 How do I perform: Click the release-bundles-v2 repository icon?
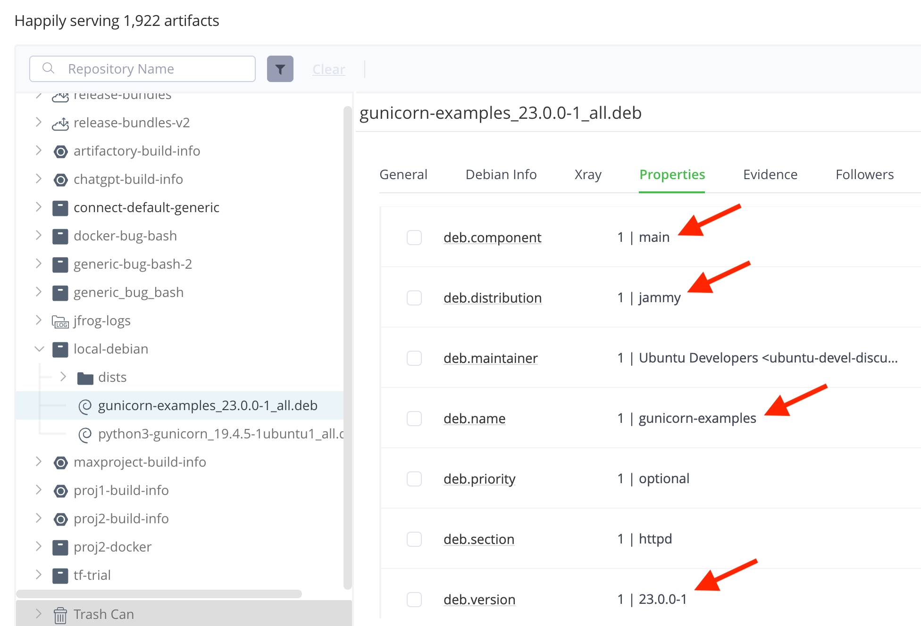pyautogui.click(x=60, y=123)
